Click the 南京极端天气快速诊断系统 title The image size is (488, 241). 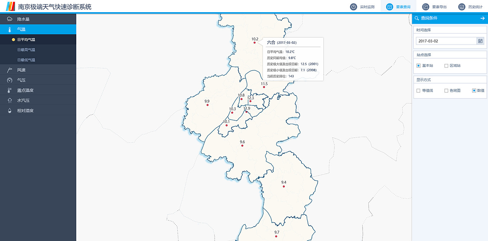point(55,6)
